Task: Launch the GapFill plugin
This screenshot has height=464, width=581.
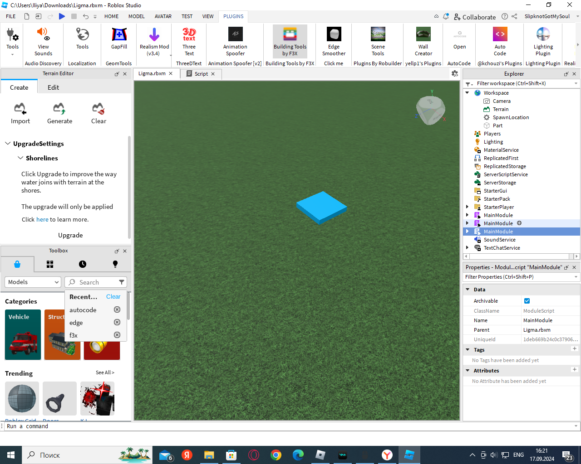Action: click(119, 38)
